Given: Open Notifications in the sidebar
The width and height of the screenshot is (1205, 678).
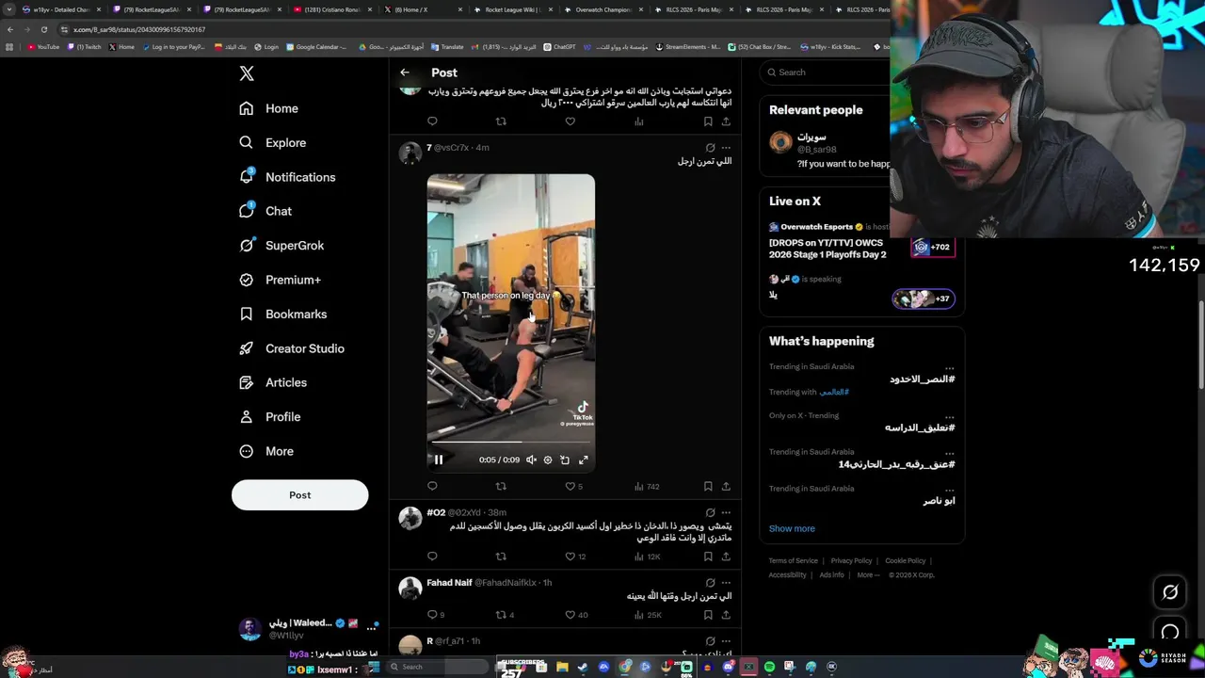Looking at the screenshot, I should point(287,177).
